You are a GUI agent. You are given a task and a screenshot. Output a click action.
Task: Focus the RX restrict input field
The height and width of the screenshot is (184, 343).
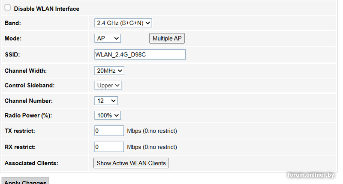pyautogui.click(x=109, y=147)
